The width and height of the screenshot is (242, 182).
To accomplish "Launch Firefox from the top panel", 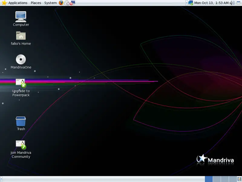I will tap(61, 3).
